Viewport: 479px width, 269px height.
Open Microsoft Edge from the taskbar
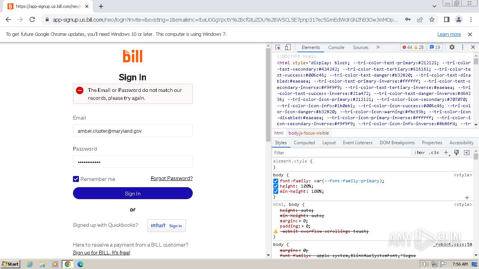coord(80,264)
